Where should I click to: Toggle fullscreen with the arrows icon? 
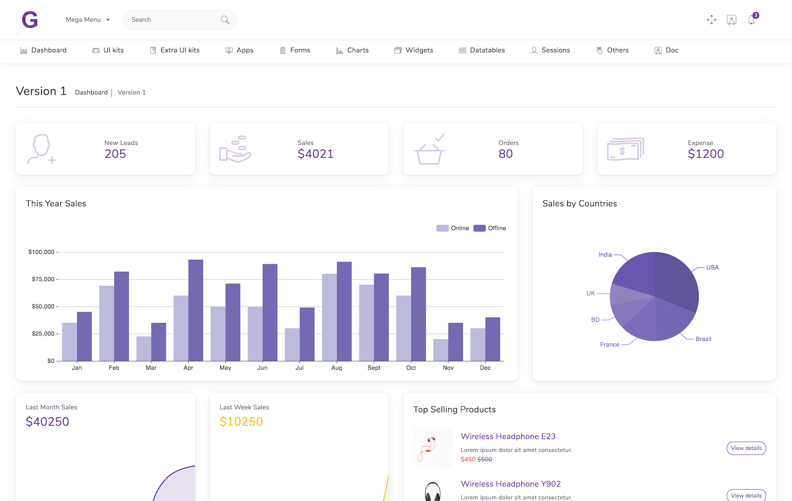pos(711,20)
